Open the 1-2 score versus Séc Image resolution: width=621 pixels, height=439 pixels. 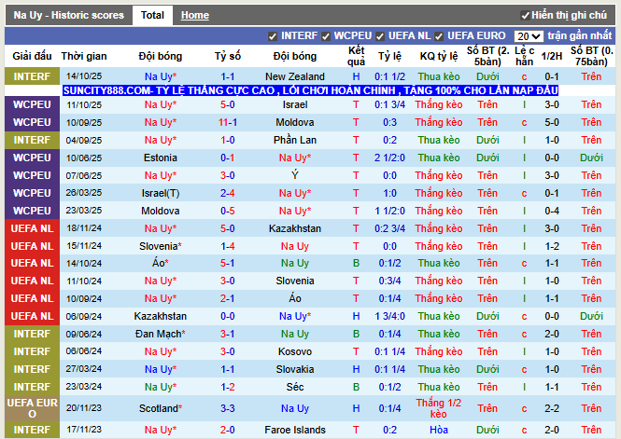[228, 387]
